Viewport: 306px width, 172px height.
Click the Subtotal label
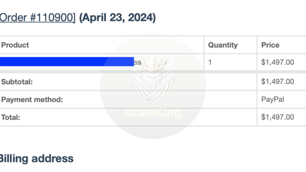coord(17,82)
